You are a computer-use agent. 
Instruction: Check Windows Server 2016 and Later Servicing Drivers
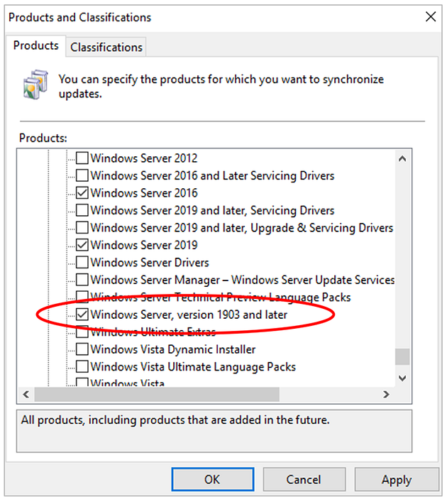click(x=82, y=175)
